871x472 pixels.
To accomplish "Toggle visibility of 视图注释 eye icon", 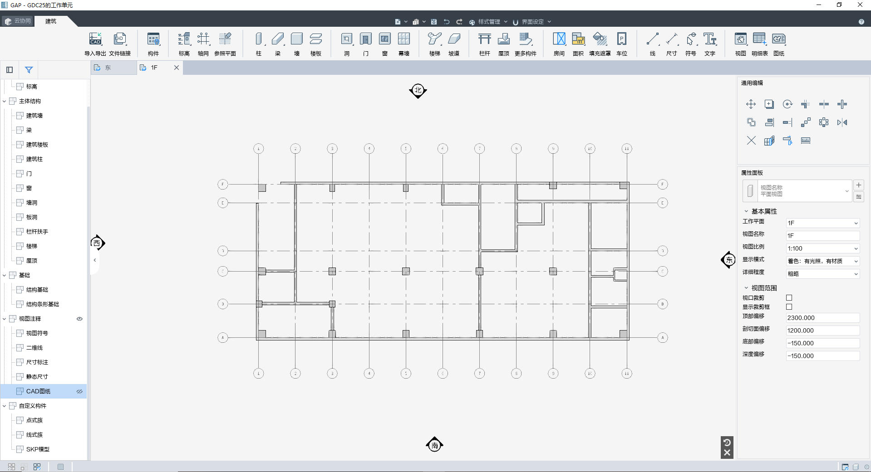I will click(x=79, y=319).
